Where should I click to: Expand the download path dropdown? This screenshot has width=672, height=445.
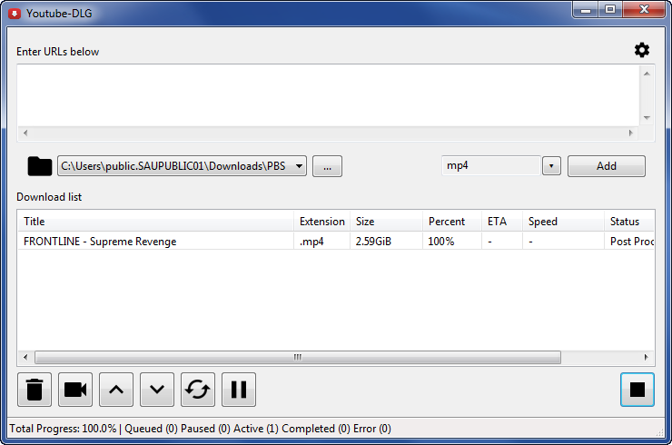(x=299, y=166)
